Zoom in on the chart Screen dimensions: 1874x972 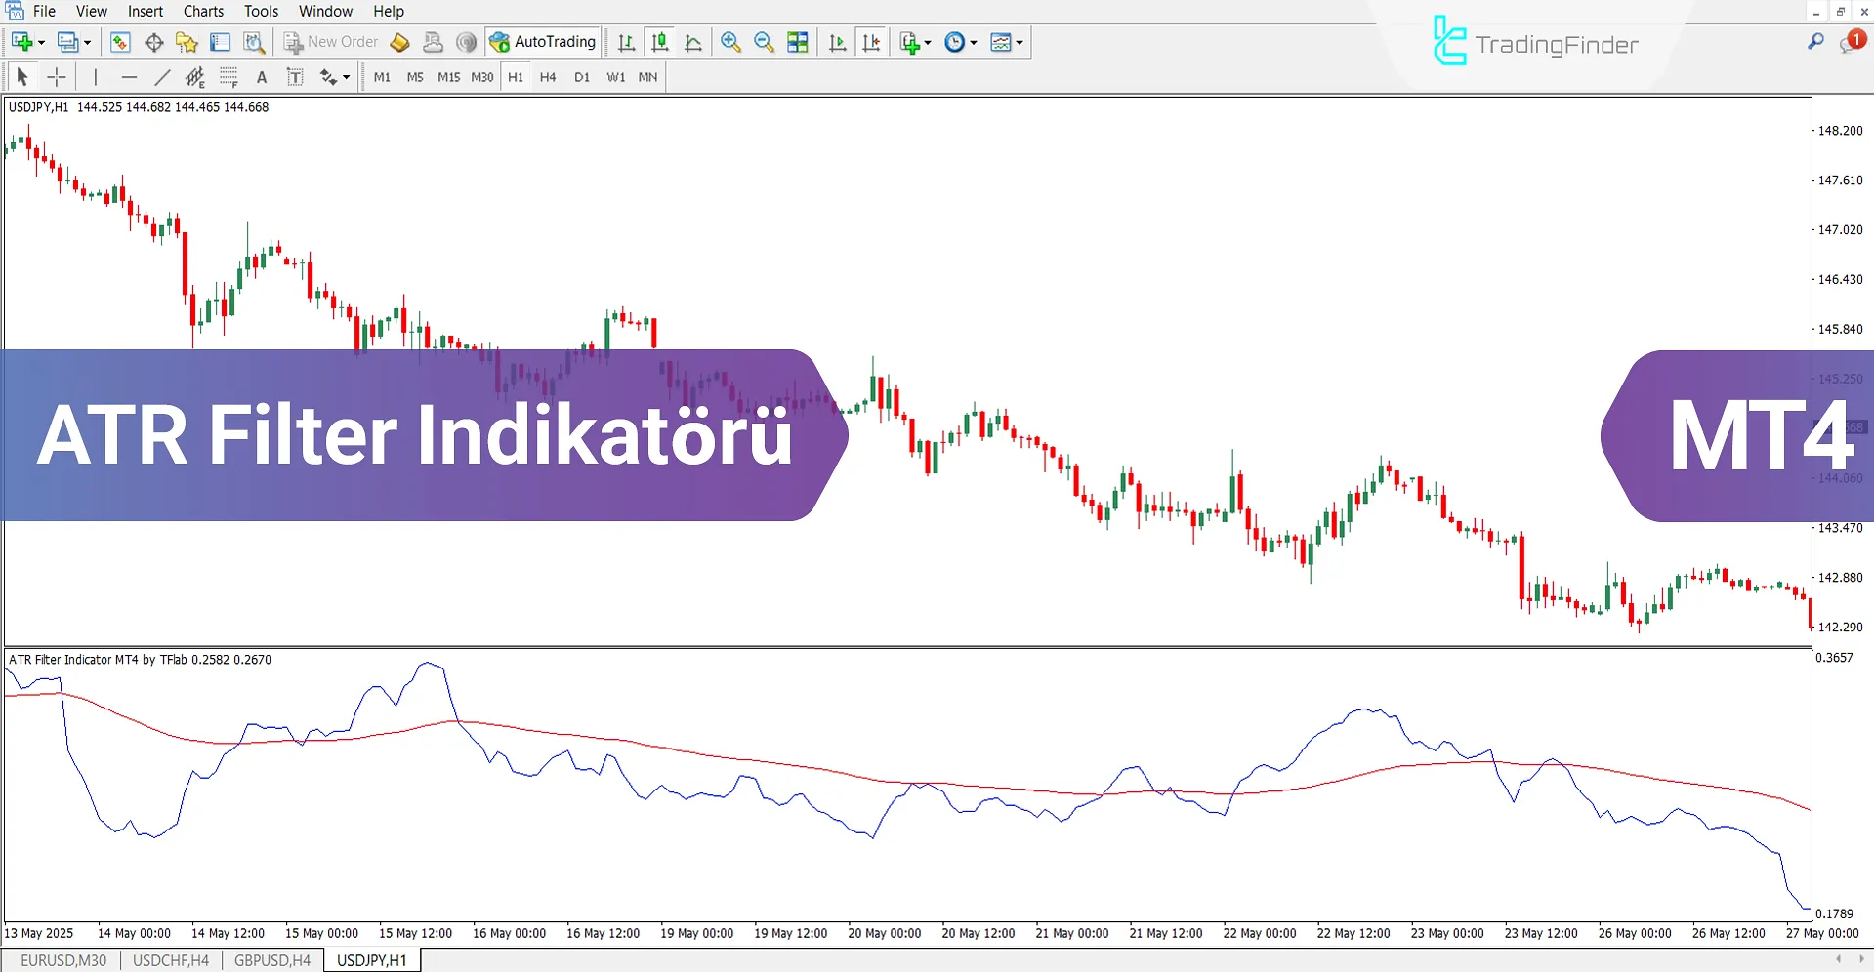729,42
